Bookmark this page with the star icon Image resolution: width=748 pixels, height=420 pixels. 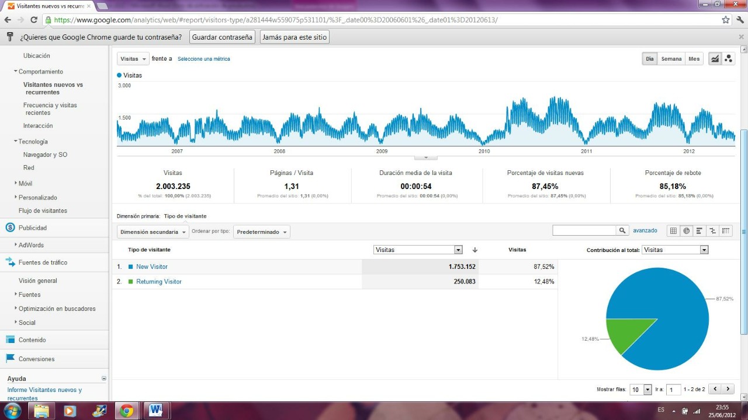click(x=726, y=20)
